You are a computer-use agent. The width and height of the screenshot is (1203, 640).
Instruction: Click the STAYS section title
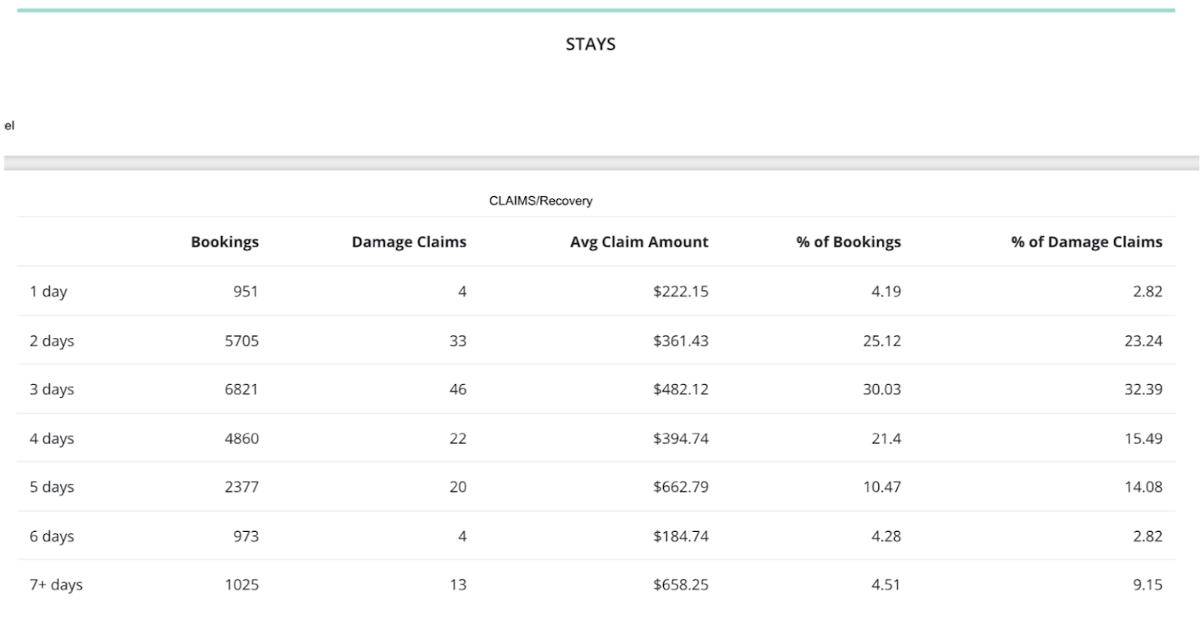pos(590,44)
